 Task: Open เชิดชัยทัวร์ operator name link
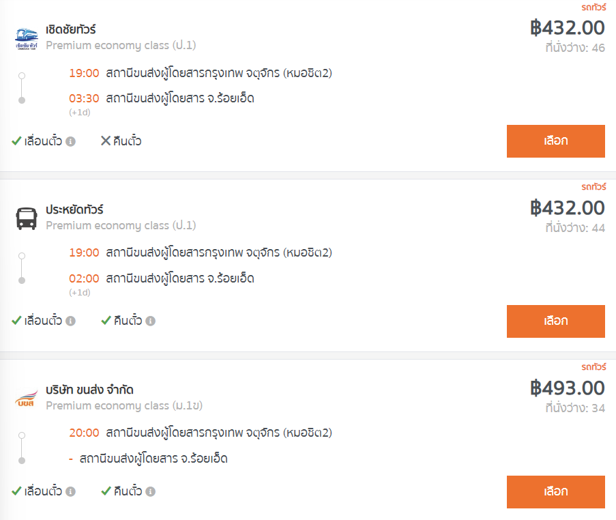point(71,30)
